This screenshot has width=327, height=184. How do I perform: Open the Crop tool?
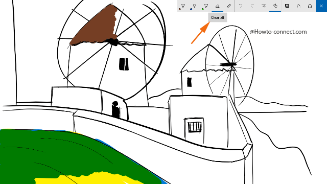point(264,6)
